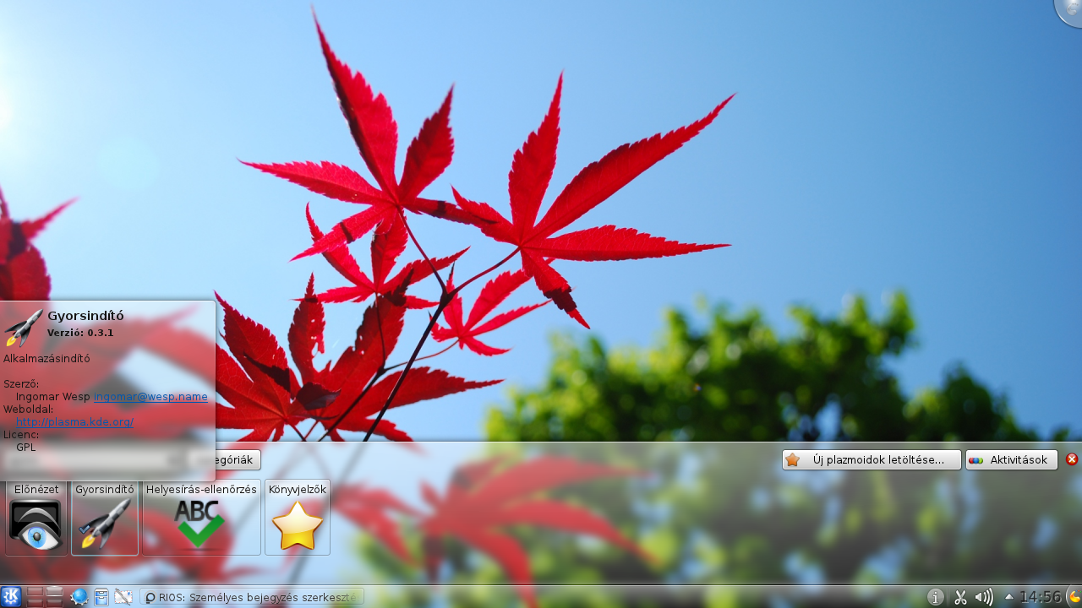This screenshot has height=608, width=1082.
Task: Open the mail launcher in the panel
Action: 123,597
